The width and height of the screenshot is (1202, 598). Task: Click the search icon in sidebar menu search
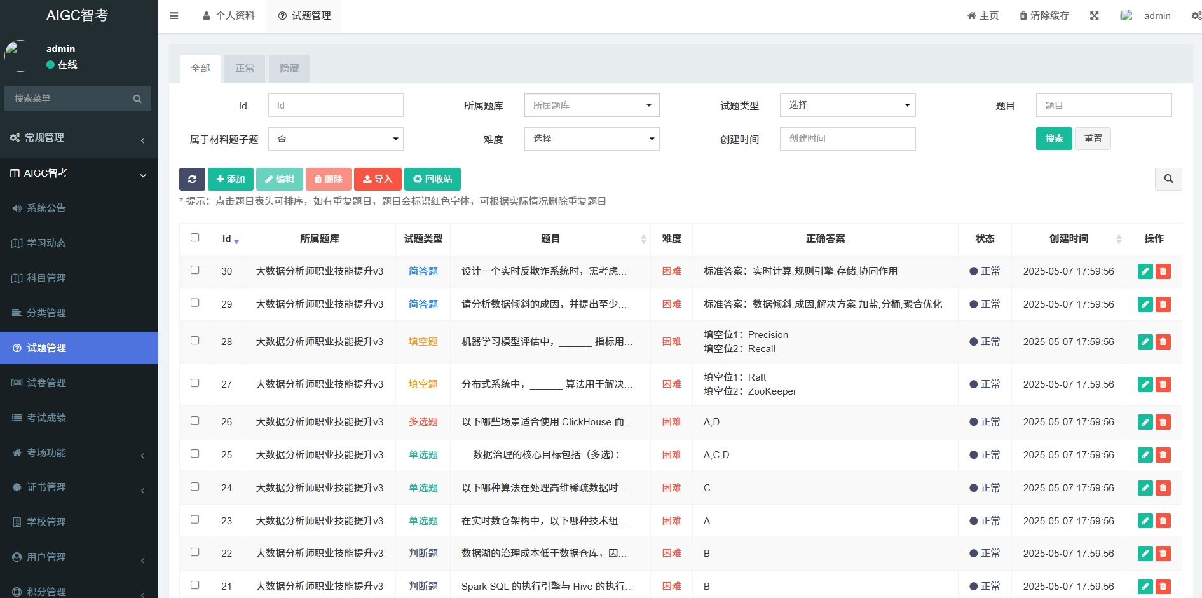coord(137,99)
